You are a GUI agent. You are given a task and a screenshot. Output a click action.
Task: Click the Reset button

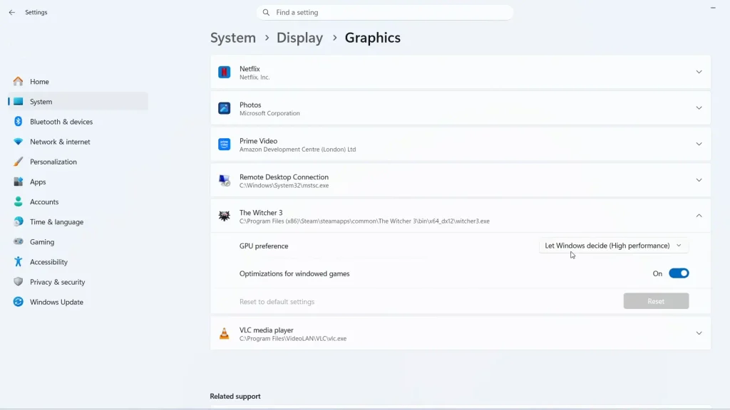pyautogui.click(x=656, y=301)
